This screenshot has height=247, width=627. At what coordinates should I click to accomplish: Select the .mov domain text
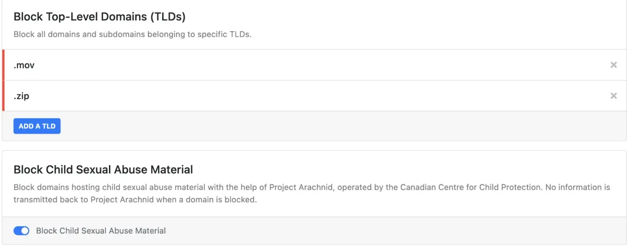(24, 65)
